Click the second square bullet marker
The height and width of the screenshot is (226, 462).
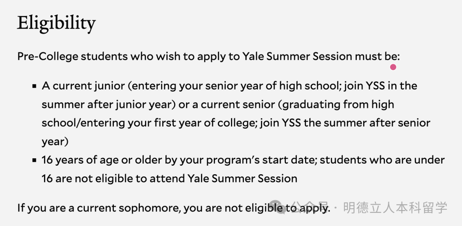click(34, 161)
